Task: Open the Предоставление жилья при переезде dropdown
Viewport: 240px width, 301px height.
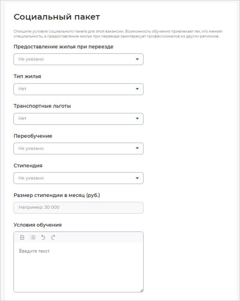Action: [78, 59]
